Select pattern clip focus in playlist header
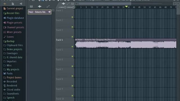This screenshot has width=180, height=101. click(x=73, y=4)
